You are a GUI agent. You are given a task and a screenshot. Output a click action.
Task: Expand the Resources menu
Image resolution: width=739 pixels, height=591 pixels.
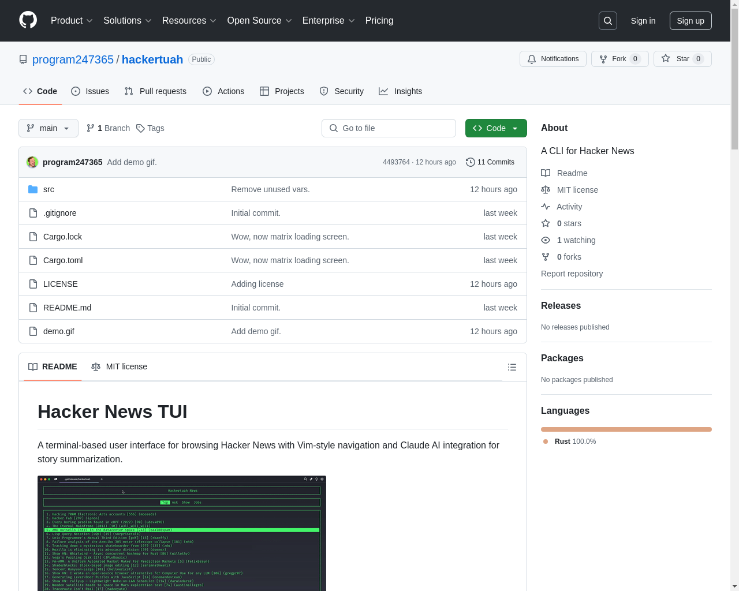point(189,20)
